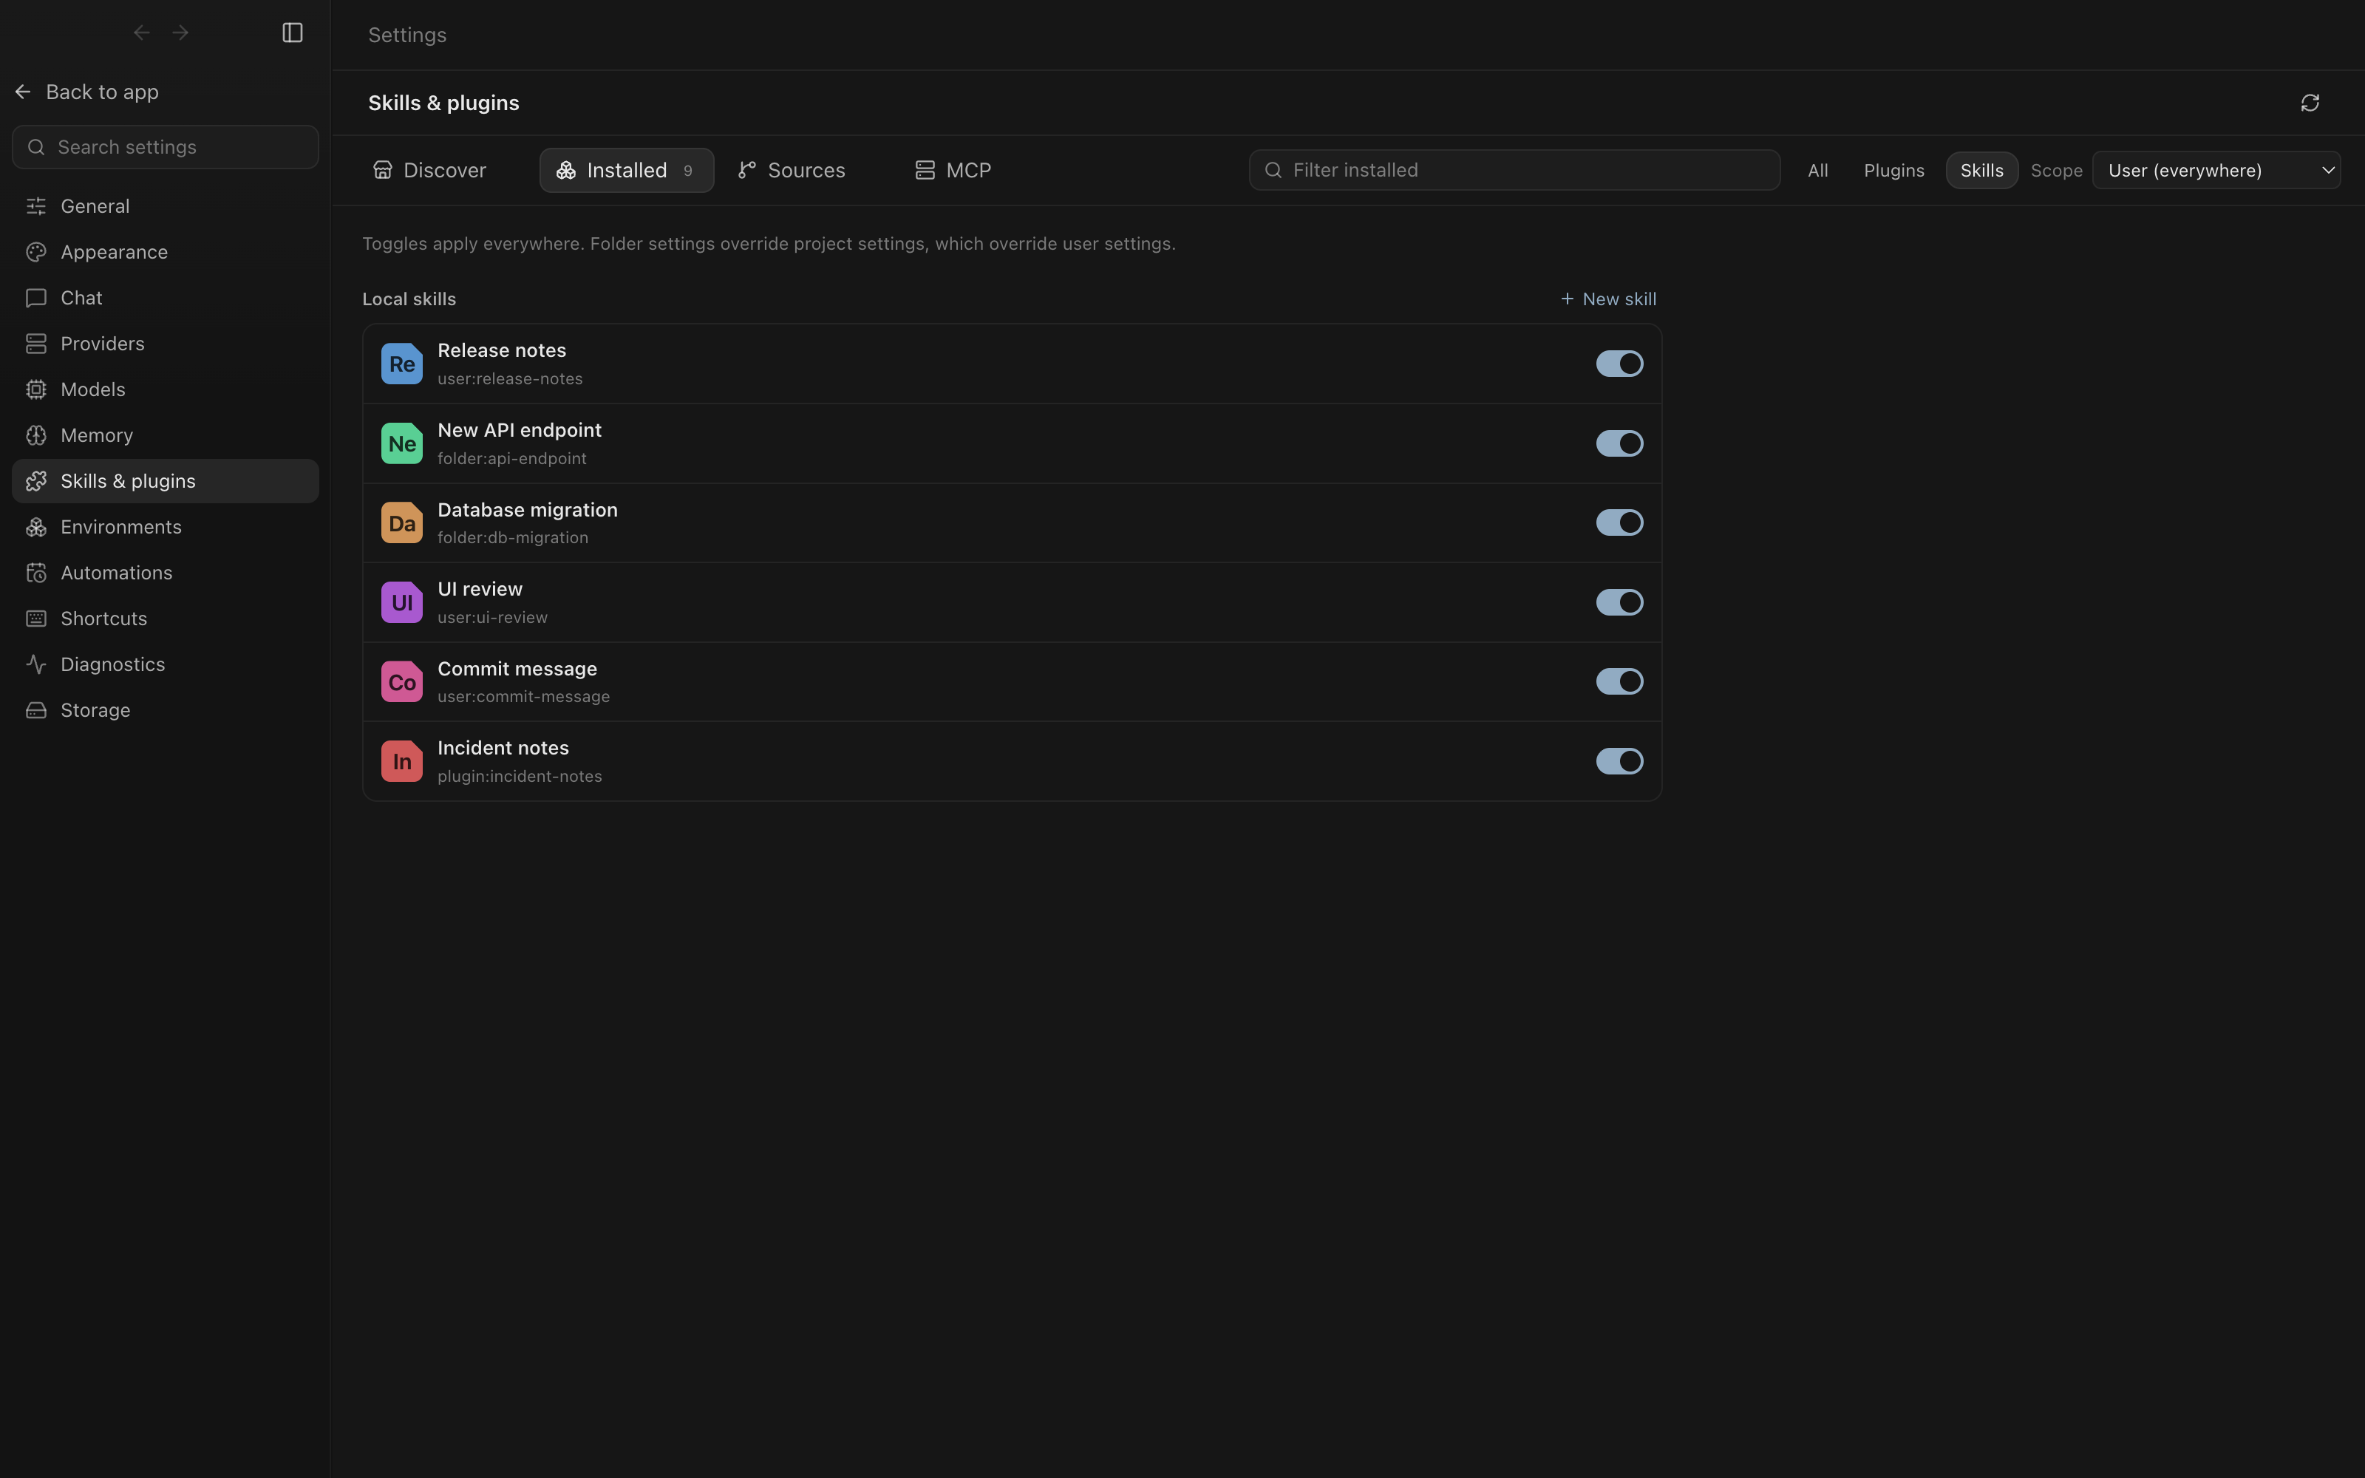This screenshot has height=1478, width=2365.
Task: Open General settings in the sidebar
Action: click(x=165, y=206)
